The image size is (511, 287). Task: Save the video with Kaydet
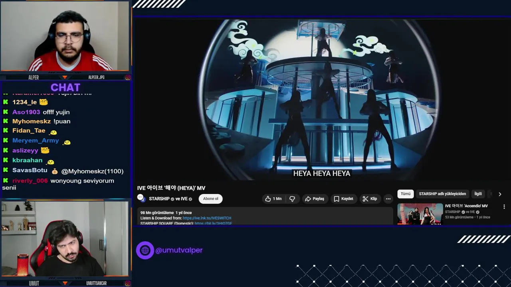coord(343,199)
